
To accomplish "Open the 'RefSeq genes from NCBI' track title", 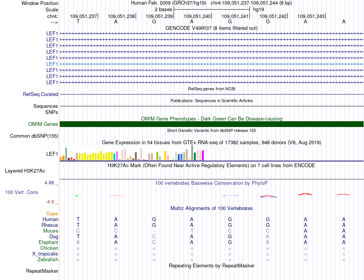I will pos(212,89).
